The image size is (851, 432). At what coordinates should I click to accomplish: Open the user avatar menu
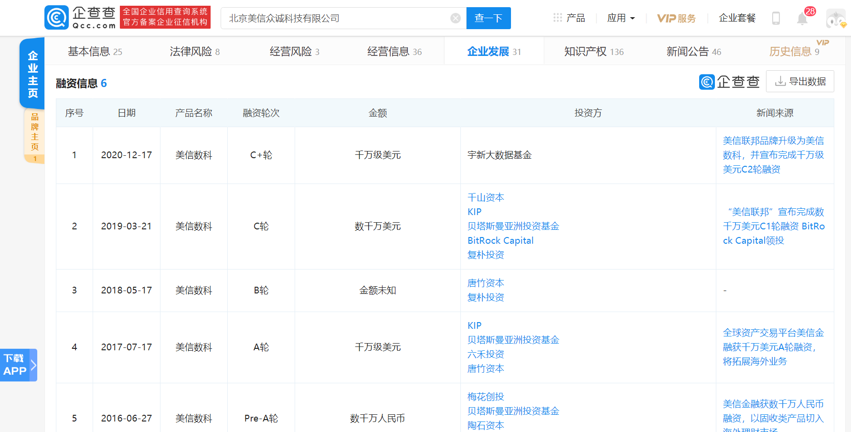click(x=836, y=19)
